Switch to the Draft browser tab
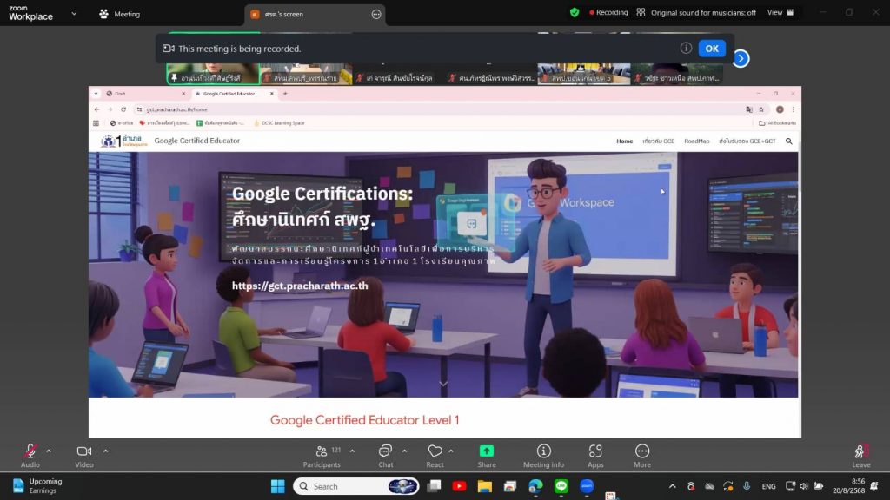This screenshot has width=890, height=500. click(146, 94)
